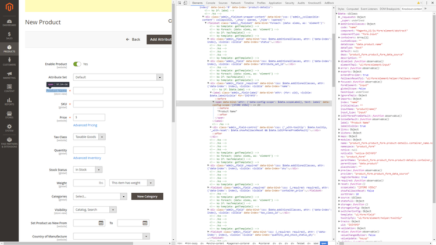436x245 pixels.
Task: Select the Computed styles tab
Action: tap(352, 9)
